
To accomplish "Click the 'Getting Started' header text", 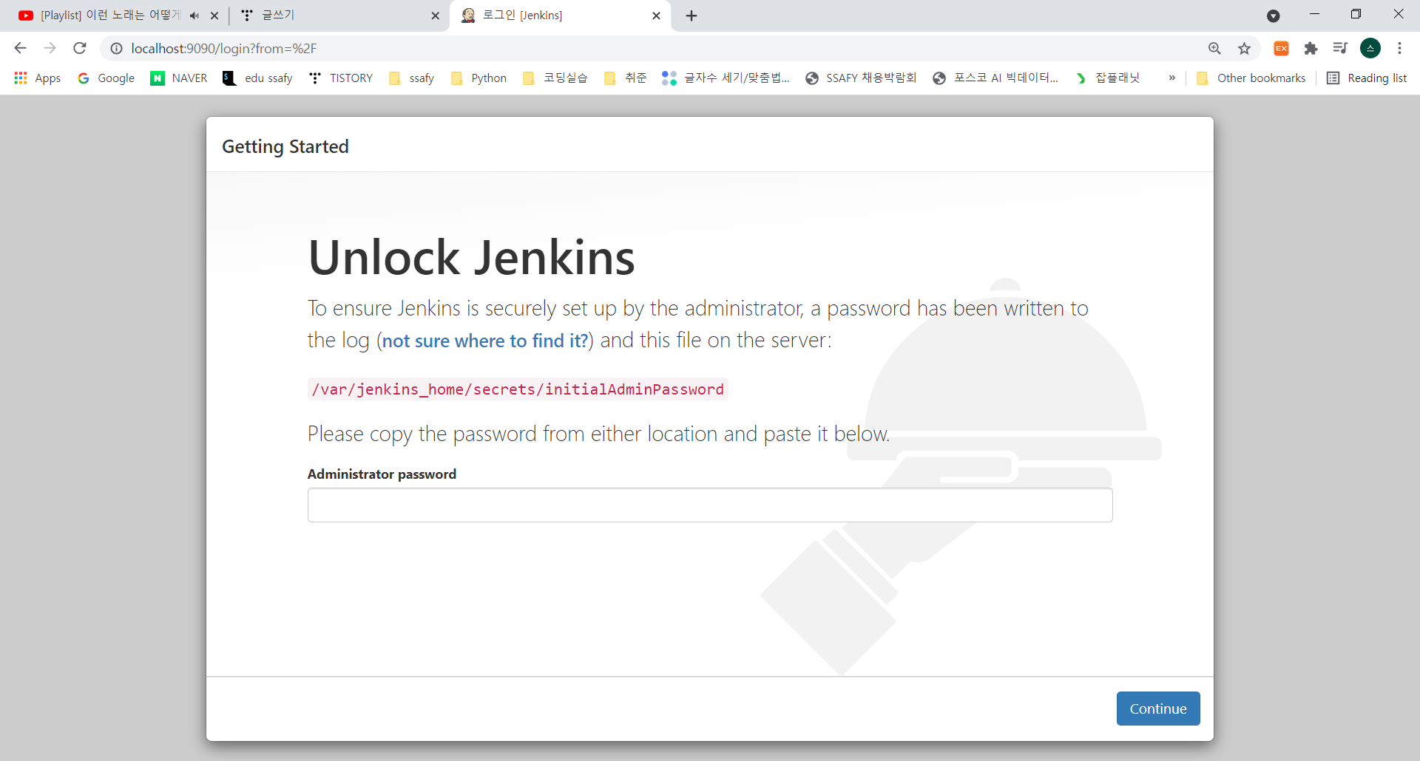I will coord(285,146).
